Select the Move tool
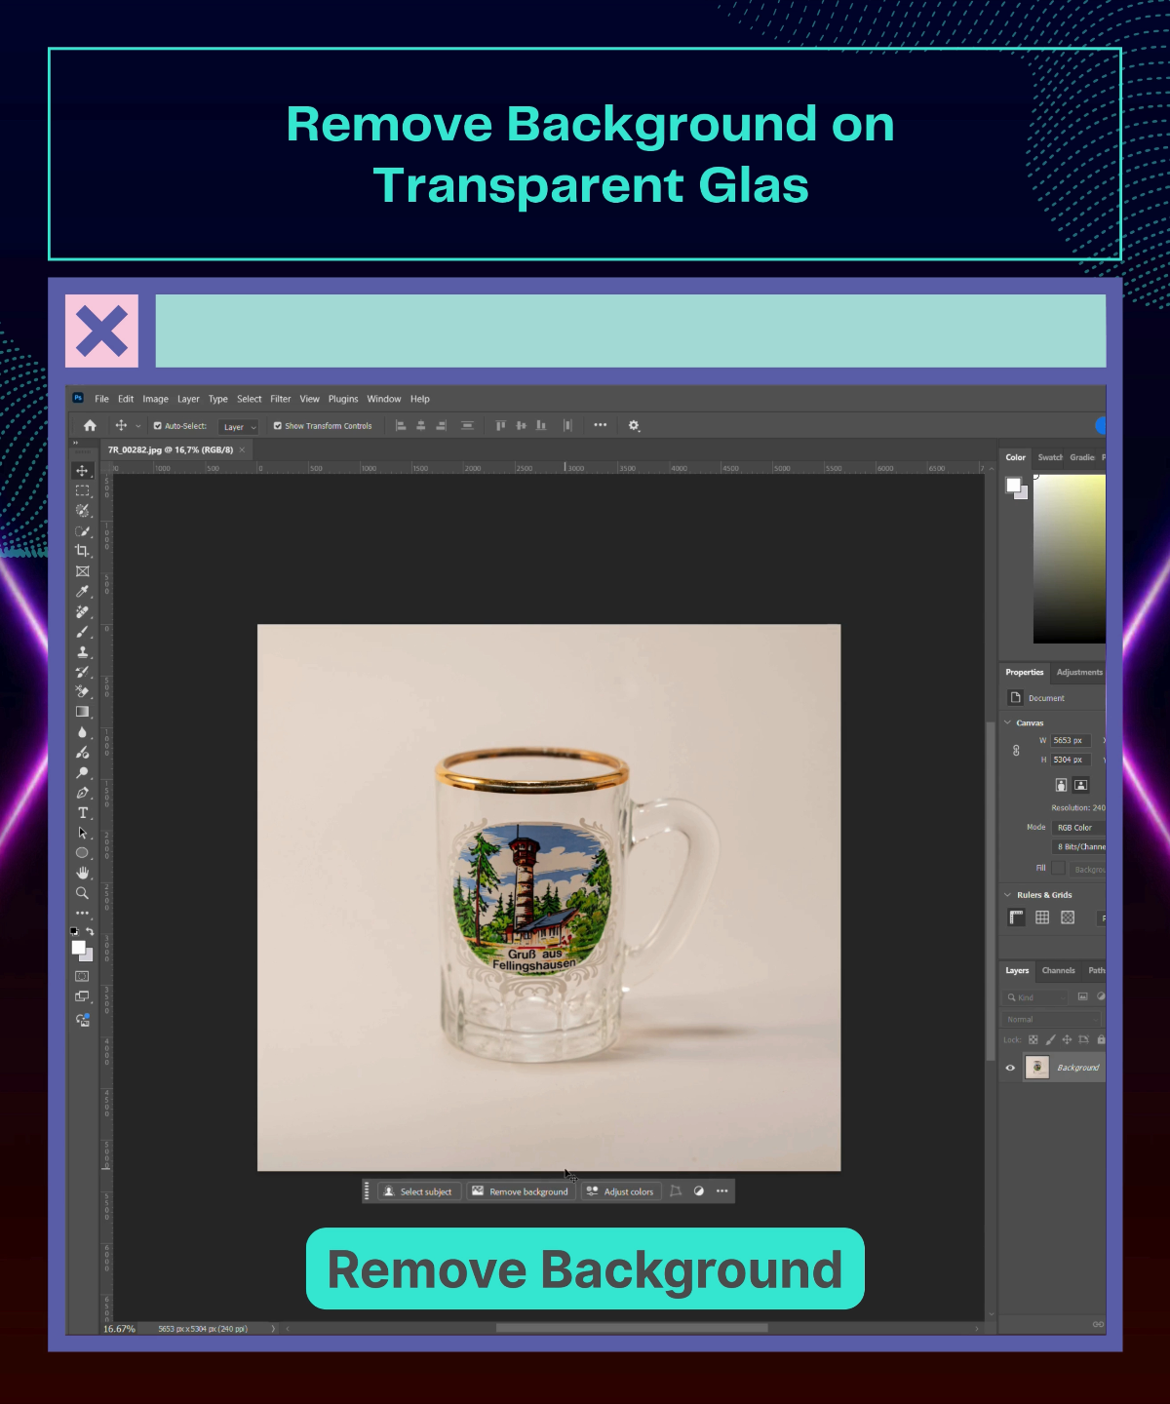The width and height of the screenshot is (1170, 1404). [83, 471]
